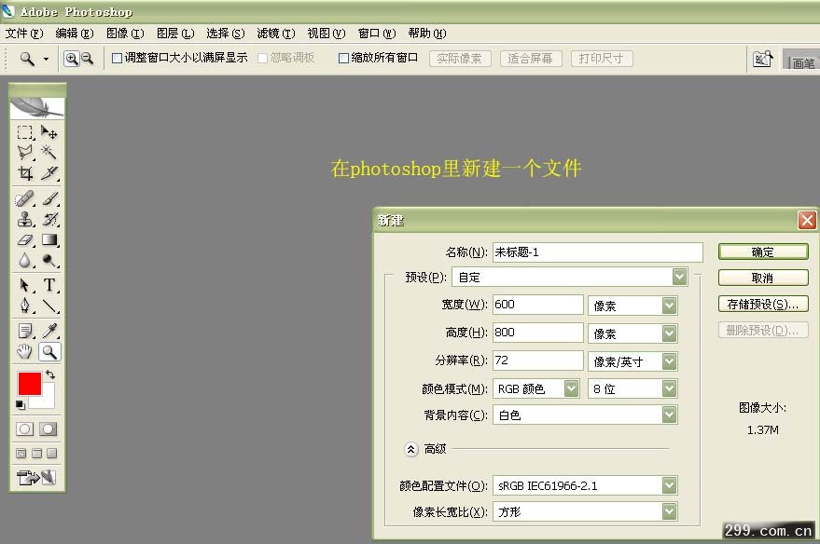The height and width of the screenshot is (544, 820).
Task: Select the Line shape tool
Action: tap(49, 306)
